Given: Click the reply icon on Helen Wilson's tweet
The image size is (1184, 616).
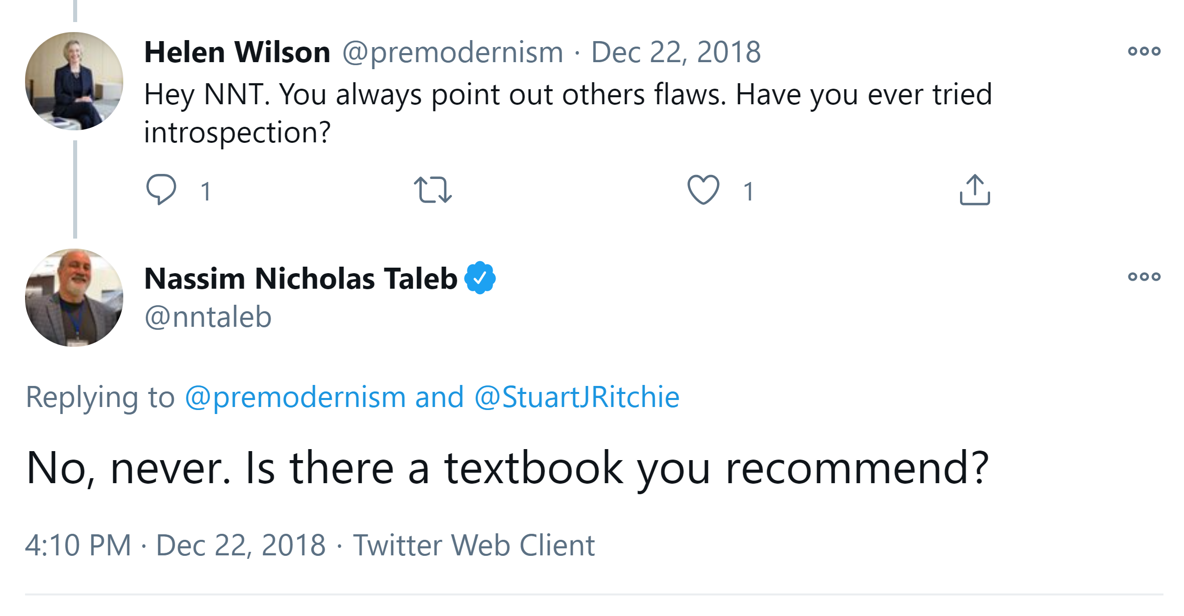Looking at the screenshot, I should [x=161, y=189].
